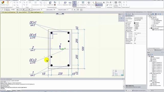This screenshot has width=164, height=92.
Task: Click the Смещение уровня spinner field
Action: (x=70, y=10)
